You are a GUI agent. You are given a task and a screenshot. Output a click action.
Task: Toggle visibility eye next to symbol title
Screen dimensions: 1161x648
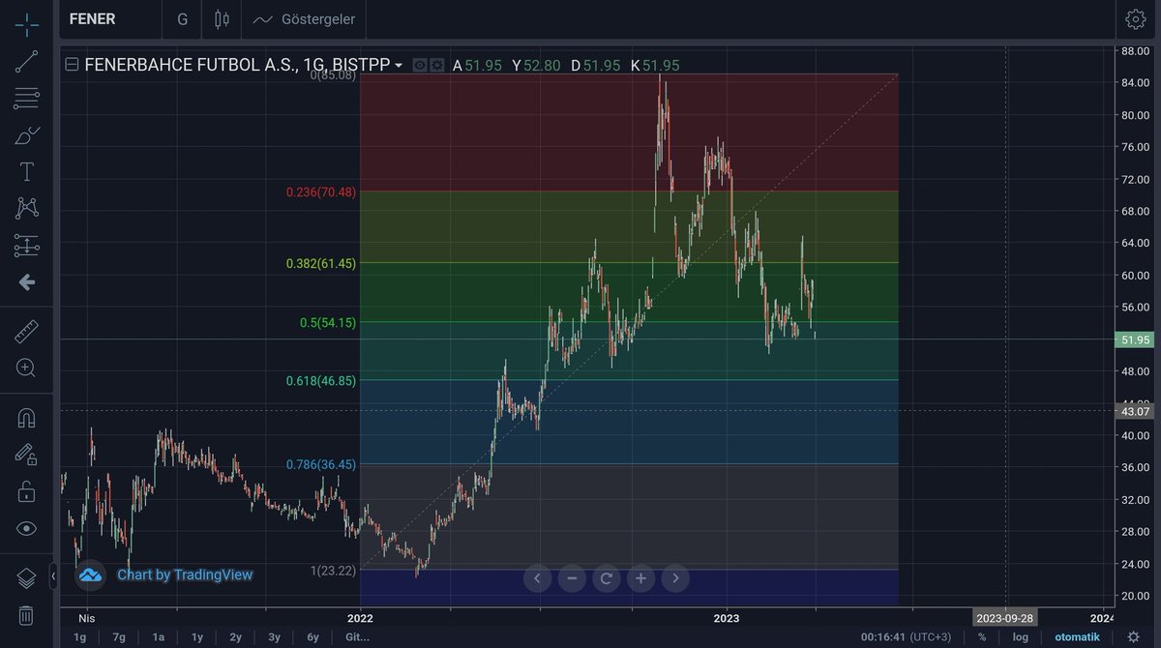pos(420,65)
